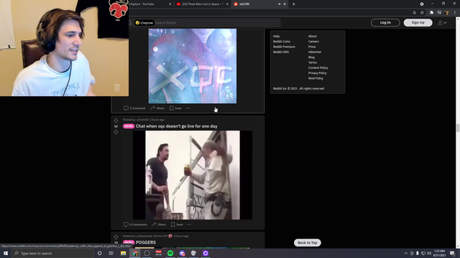
Task: Open the xQc galaxy artwork image
Action: pyautogui.click(x=193, y=66)
